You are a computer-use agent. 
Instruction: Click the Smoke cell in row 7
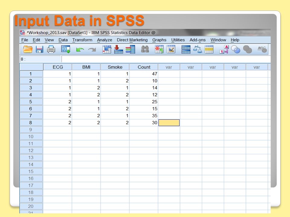[115, 116]
